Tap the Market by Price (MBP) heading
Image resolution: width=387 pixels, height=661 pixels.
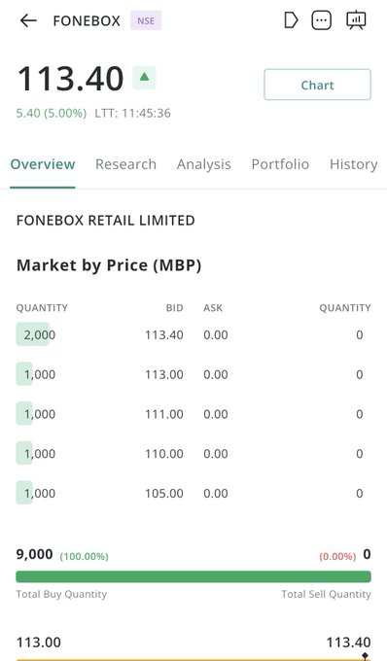tap(109, 265)
